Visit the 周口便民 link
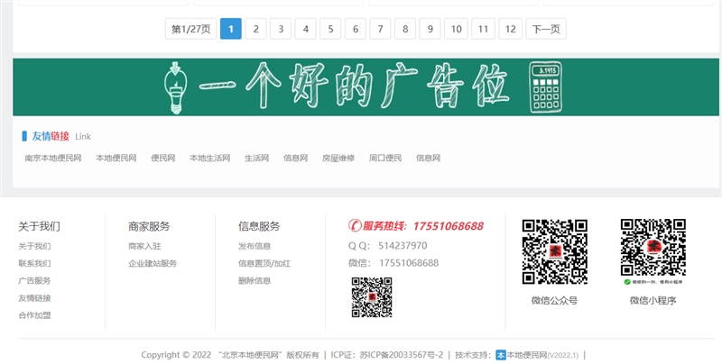722x364 pixels. click(x=385, y=159)
